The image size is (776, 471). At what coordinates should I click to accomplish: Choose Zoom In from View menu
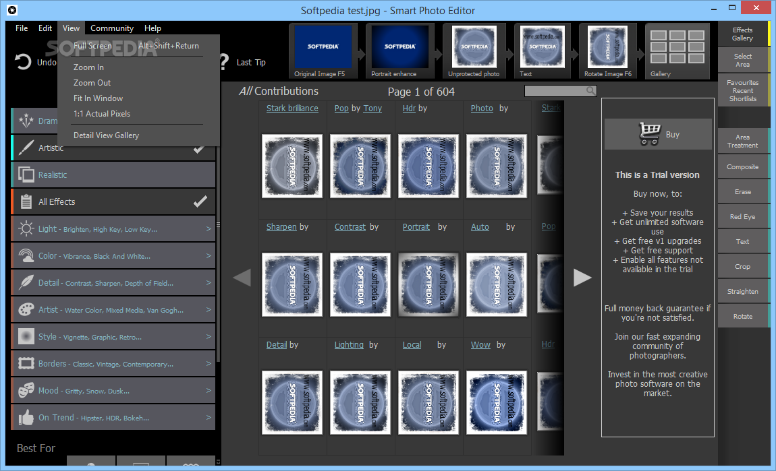[x=88, y=67]
